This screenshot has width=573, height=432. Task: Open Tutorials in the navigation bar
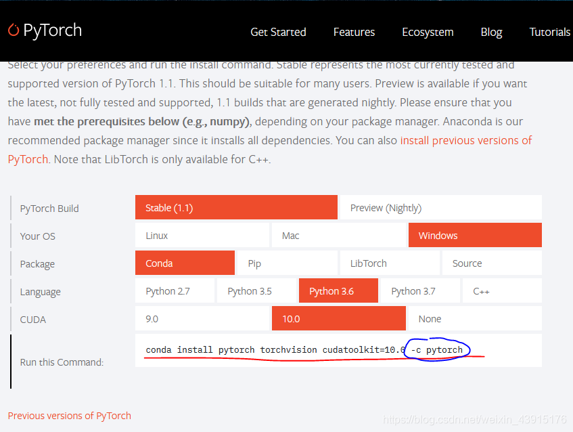(549, 33)
